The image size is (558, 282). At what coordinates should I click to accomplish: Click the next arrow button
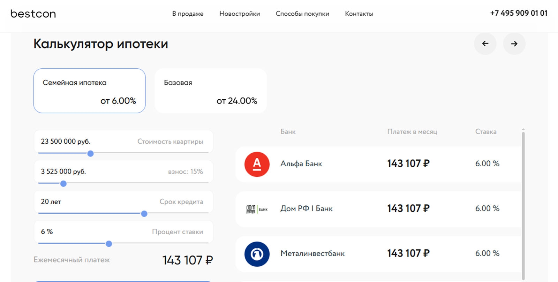pyautogui.click(x=514, y=44)
